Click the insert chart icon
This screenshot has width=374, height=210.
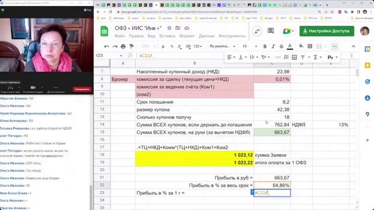pos(295,57)
